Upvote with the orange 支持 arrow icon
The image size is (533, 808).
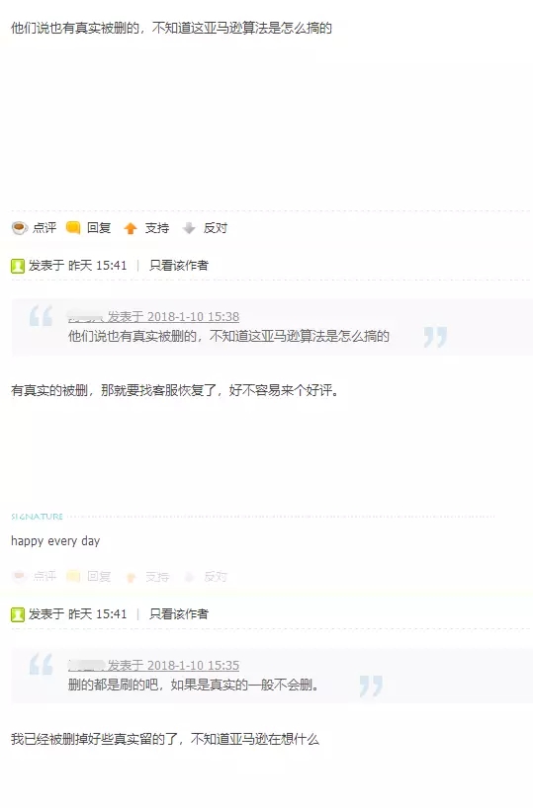(x=131, y=228)
